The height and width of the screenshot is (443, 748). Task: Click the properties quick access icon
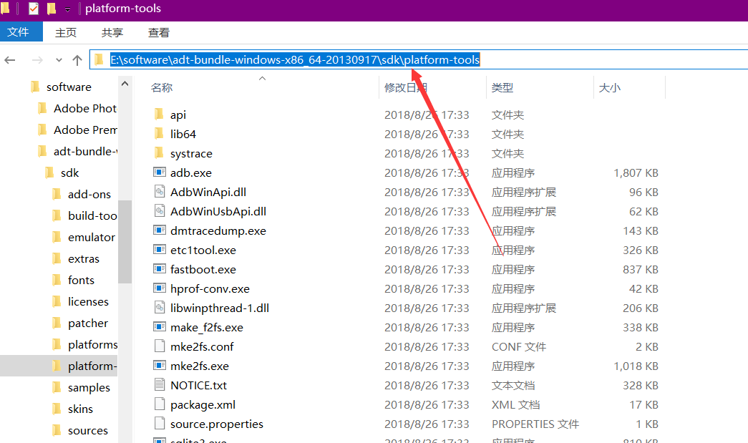[34, 8]
